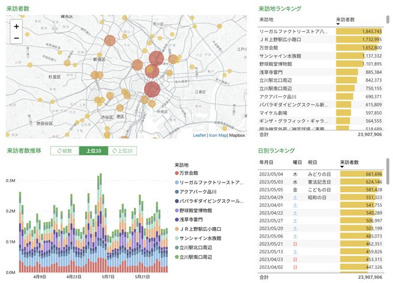Toggle パパラギダイビングスクール legend entry
Image resolution: width=393 pixels, height=283 pixels.
click(209, 201)
